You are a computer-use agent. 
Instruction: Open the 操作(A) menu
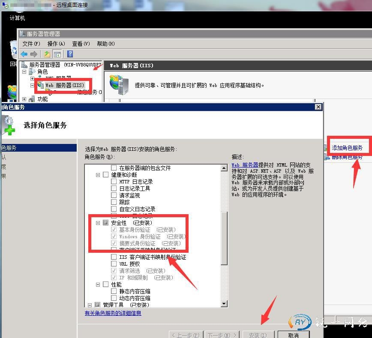(x=56, y=44)
